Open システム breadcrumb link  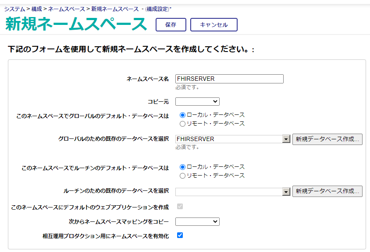(x=14, y=9)
